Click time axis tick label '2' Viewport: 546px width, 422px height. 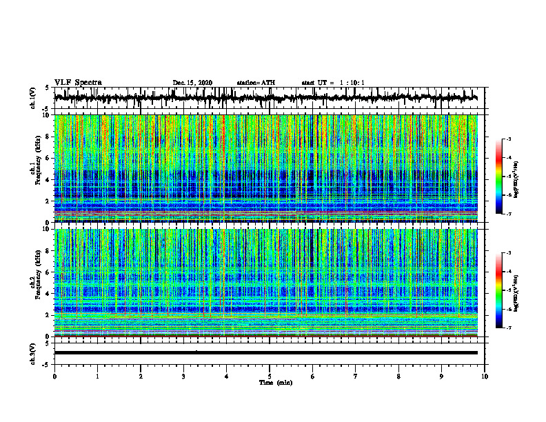[x=141, y=376]
